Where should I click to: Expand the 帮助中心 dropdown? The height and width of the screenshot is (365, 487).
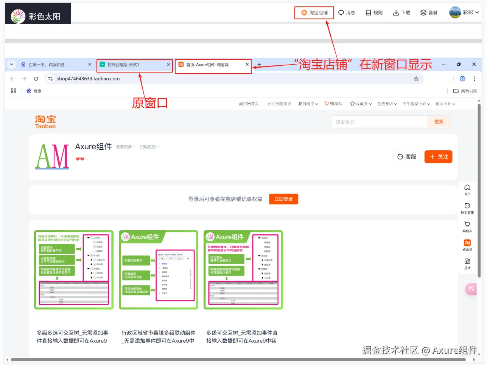point(445,104)
